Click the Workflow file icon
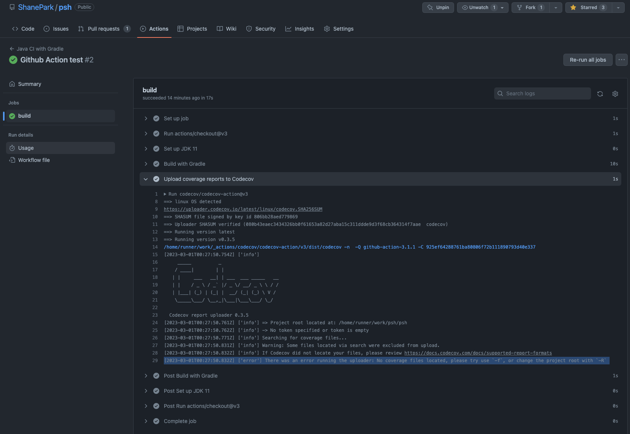The height and width of the screenshot is (434, 630). tap(12, 160)
